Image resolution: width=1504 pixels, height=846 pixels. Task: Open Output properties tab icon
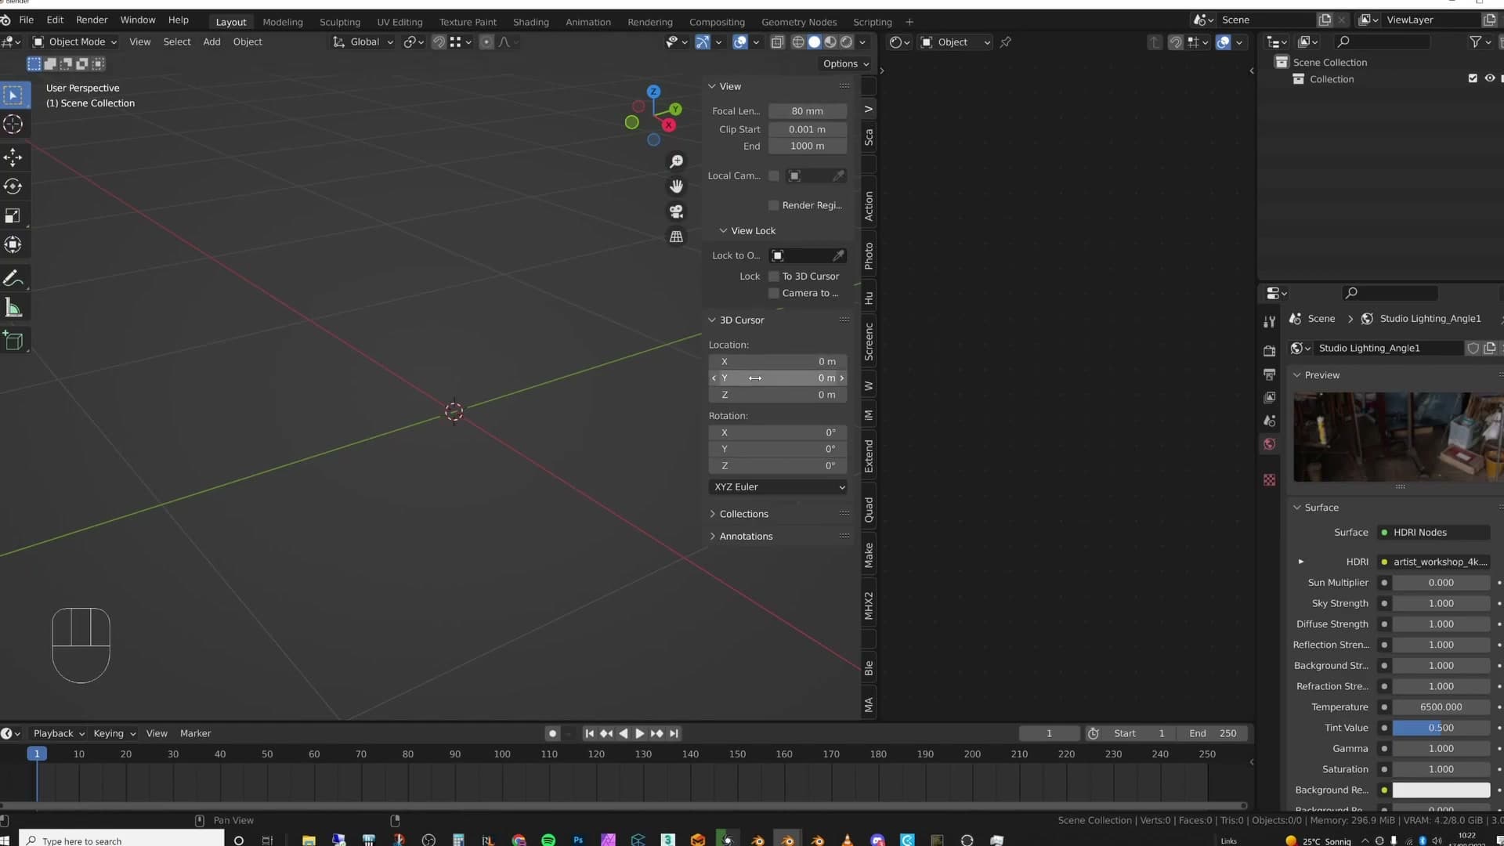click(x=1270, y=374)
